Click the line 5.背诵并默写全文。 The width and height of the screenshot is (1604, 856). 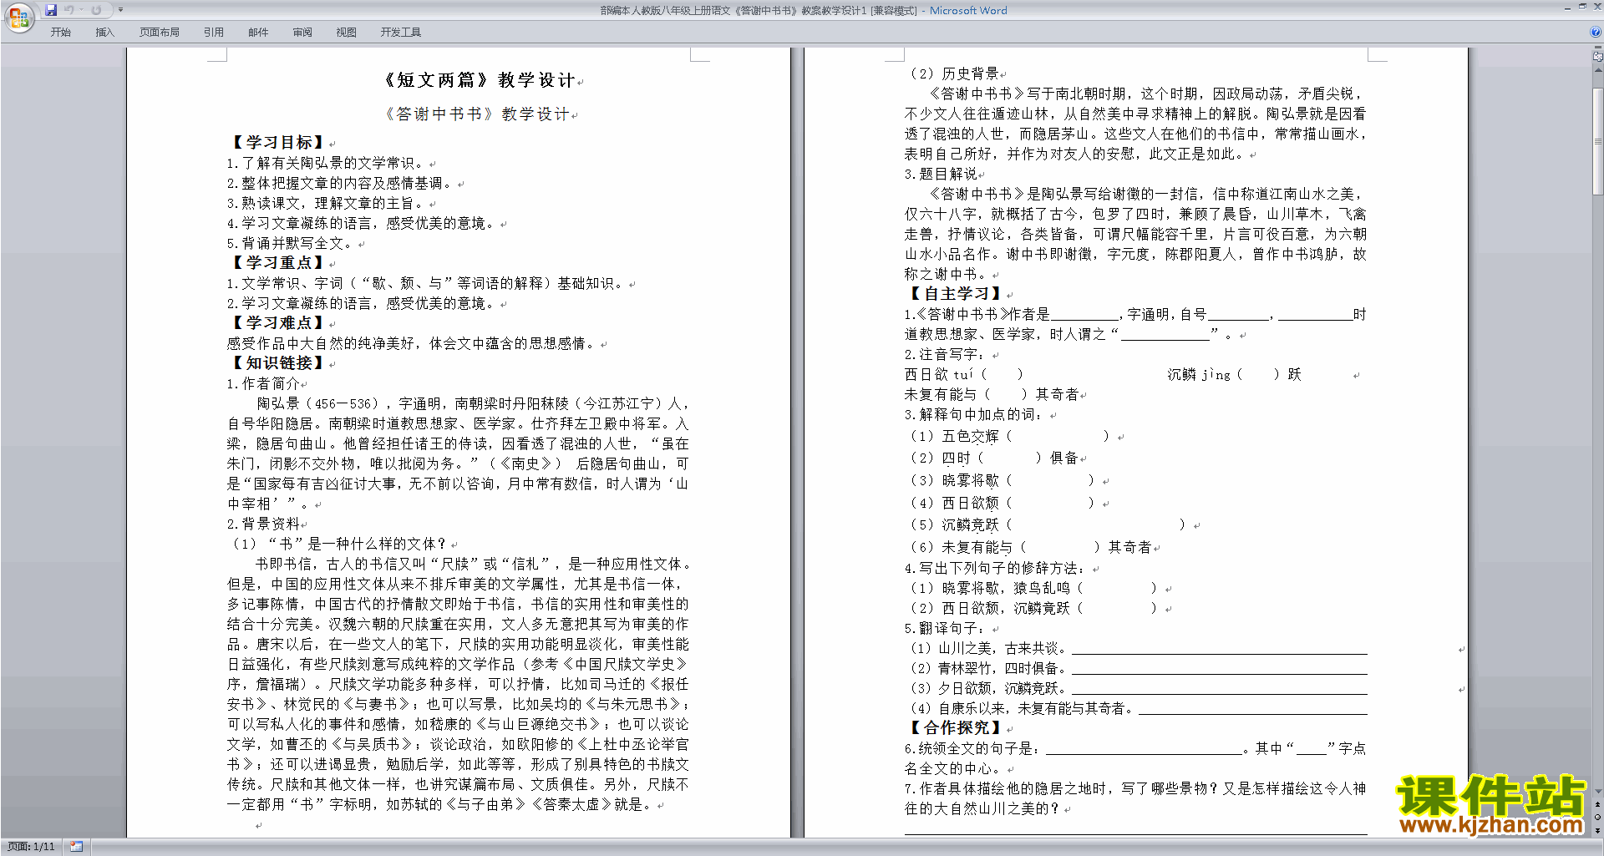pyautogui.click(x=292, y=243)
